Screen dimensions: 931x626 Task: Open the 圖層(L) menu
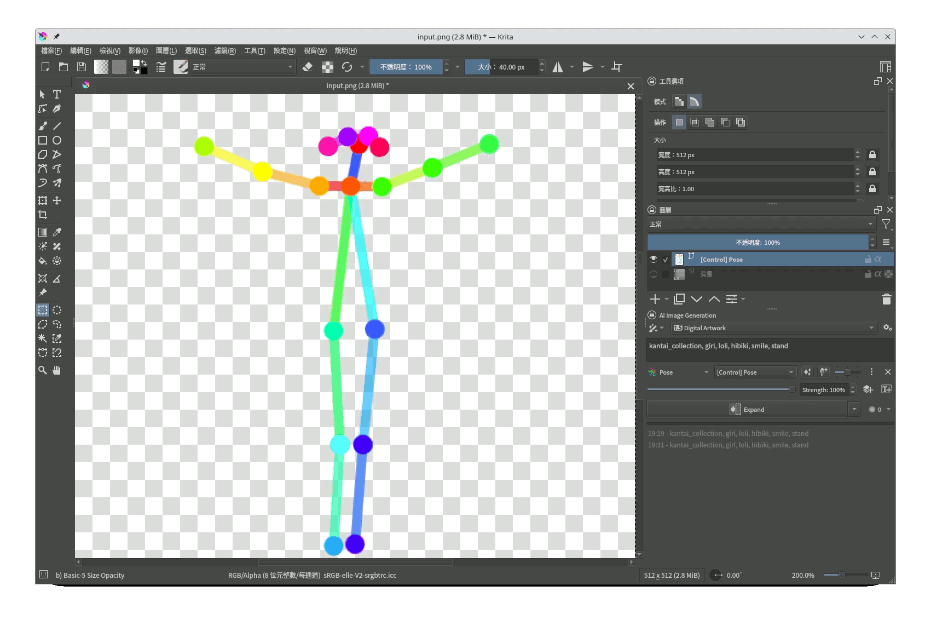(x=166, y=50)
